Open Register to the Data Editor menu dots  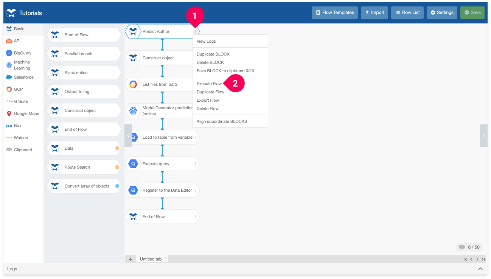[195, 190]
